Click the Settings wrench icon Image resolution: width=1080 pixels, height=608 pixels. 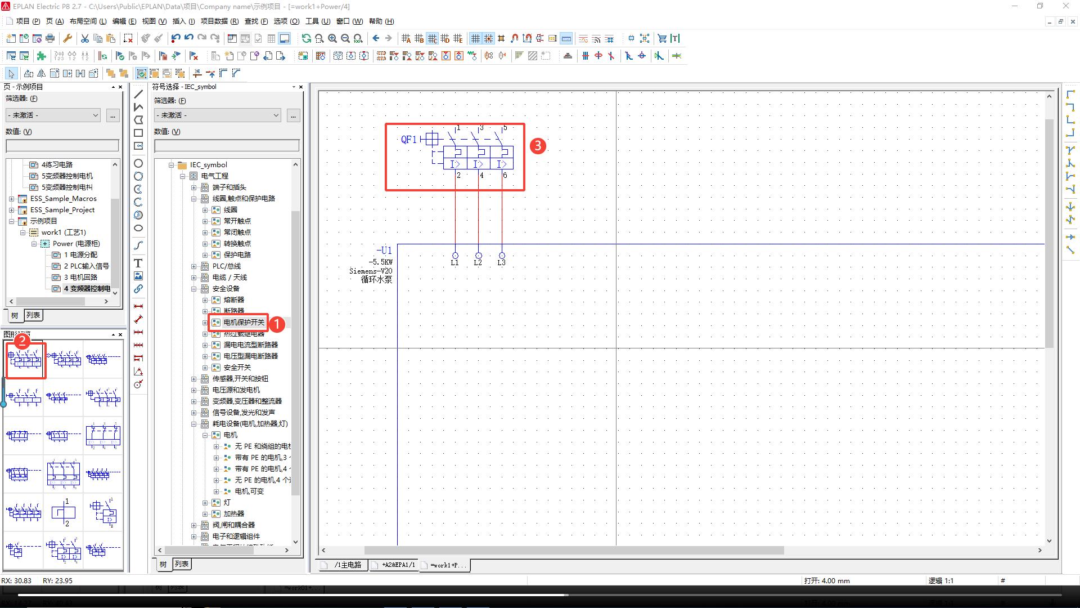coord(67,38)
